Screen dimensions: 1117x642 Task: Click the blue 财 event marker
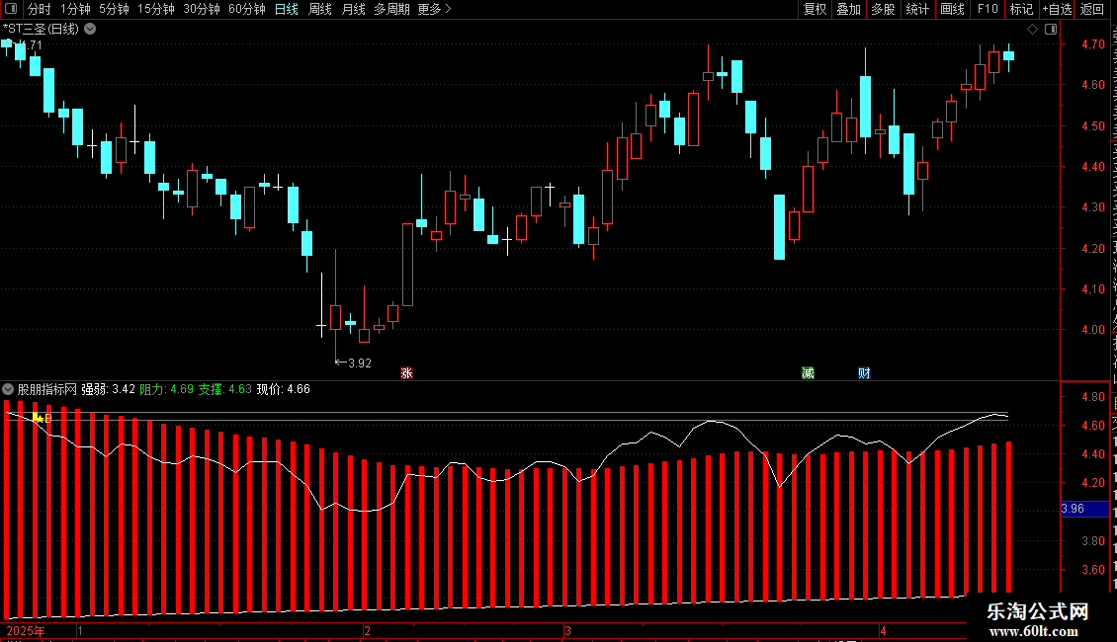(x=864, y=373)
